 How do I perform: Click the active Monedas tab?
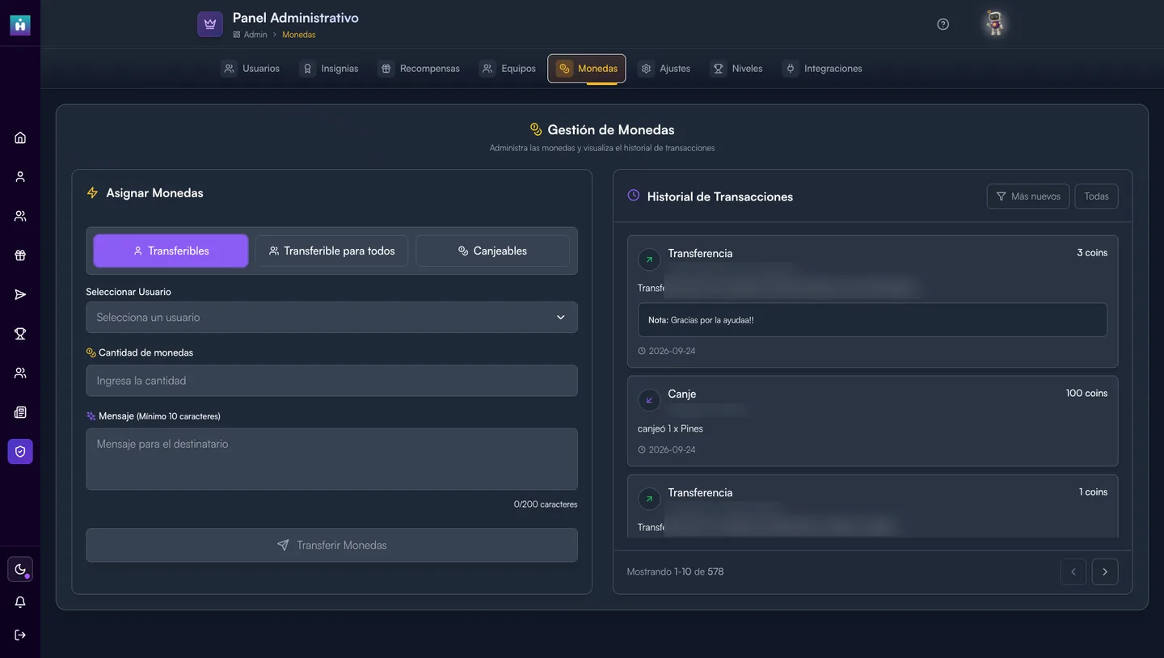coord(587,69)
